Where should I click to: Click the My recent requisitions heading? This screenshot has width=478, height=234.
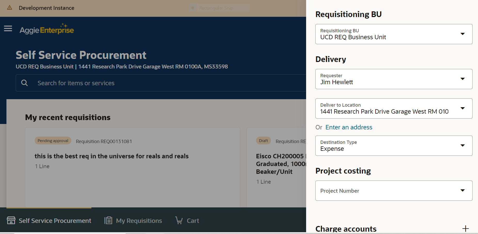[x=68, y=118]
